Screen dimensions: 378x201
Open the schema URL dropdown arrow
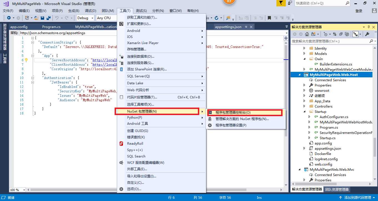click(x=286, y=33)
